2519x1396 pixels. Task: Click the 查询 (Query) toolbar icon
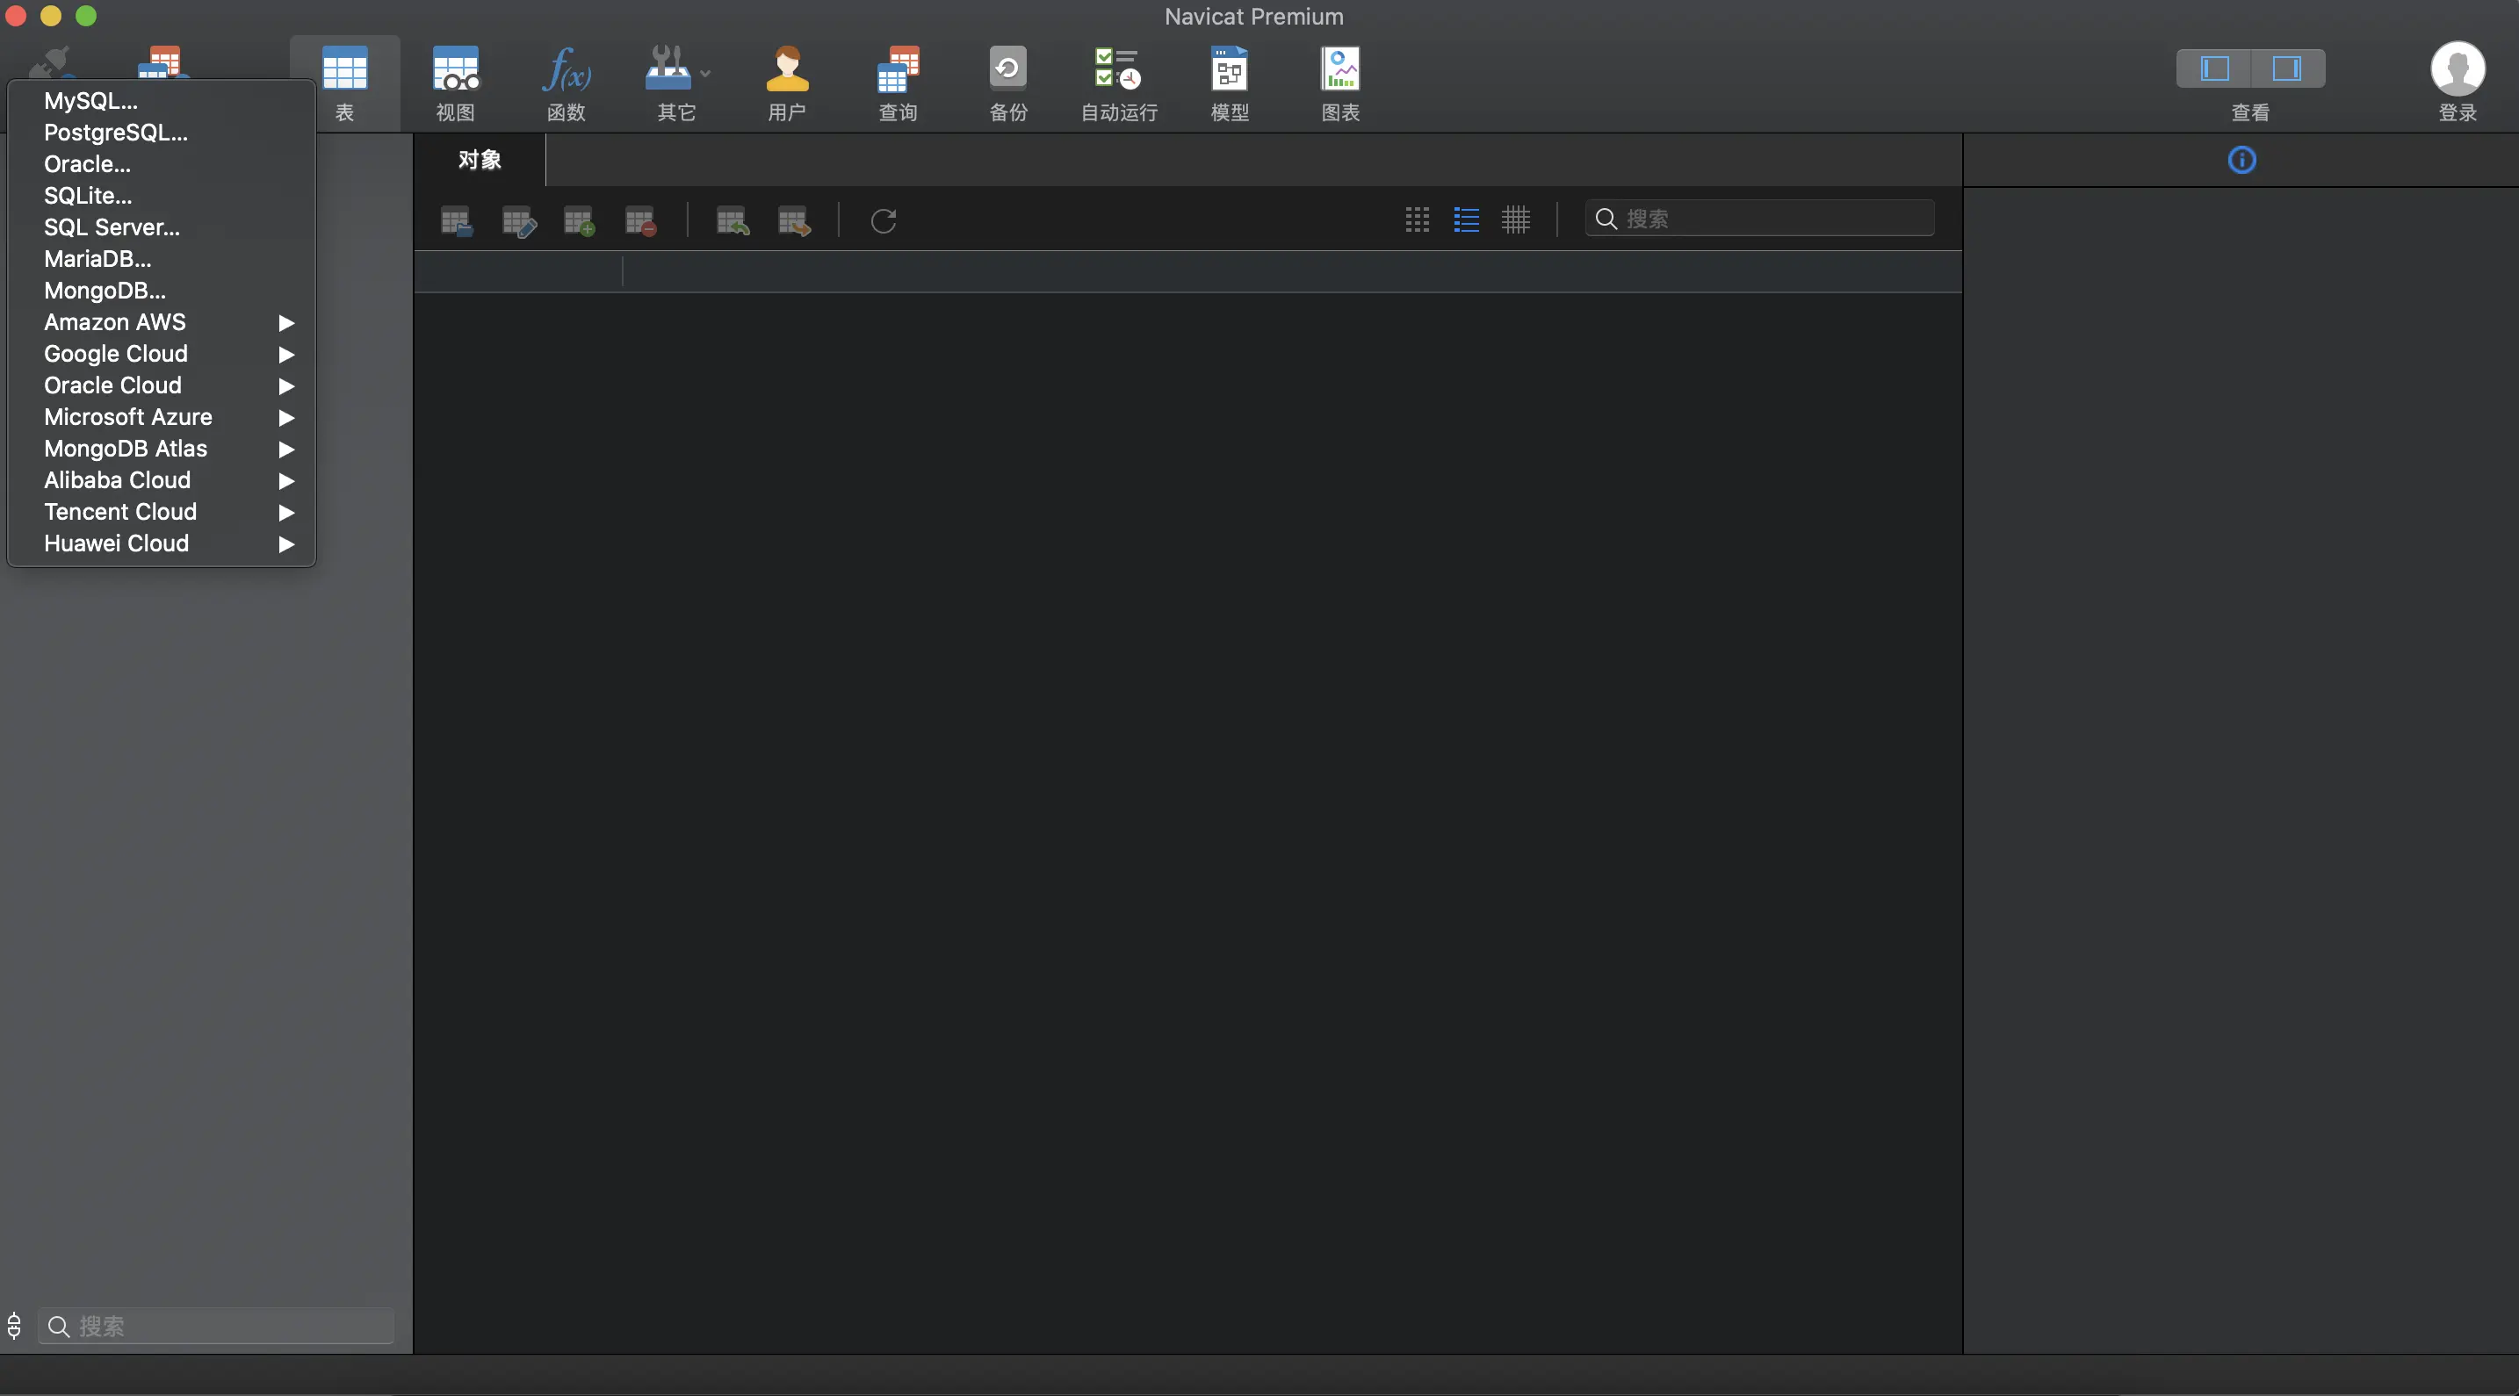pos(898,70)
